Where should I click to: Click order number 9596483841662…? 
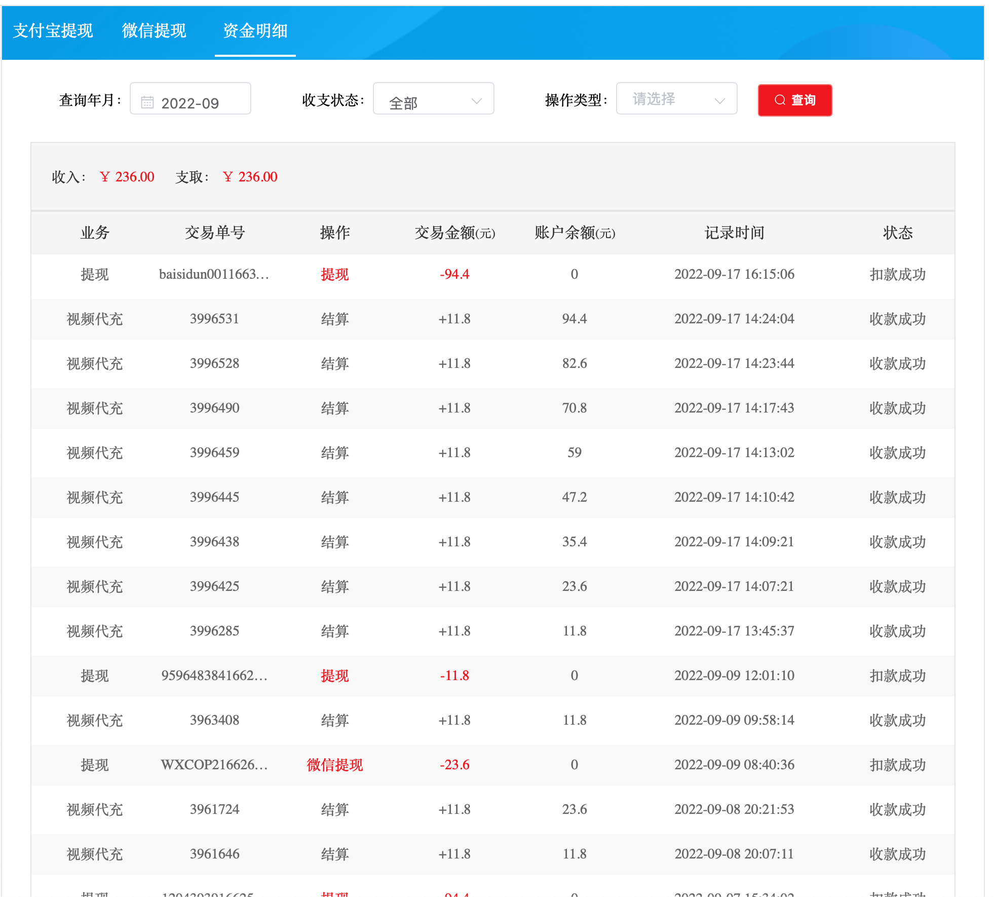tap(214, 676)
